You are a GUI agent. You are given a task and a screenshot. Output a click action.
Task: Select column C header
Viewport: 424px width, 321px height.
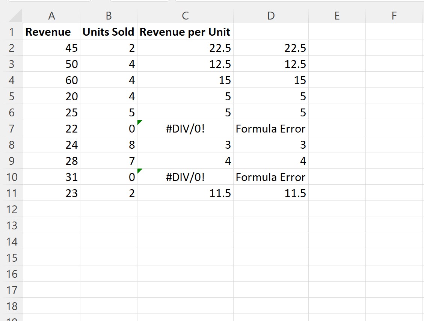185,16
